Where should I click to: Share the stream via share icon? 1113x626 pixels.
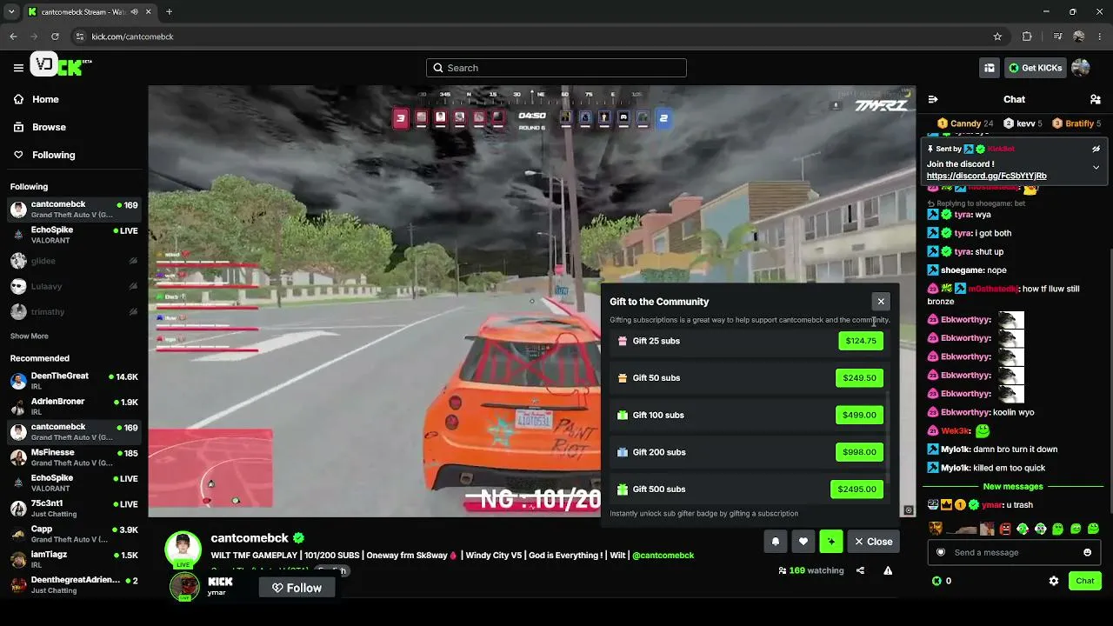point(860,571)
